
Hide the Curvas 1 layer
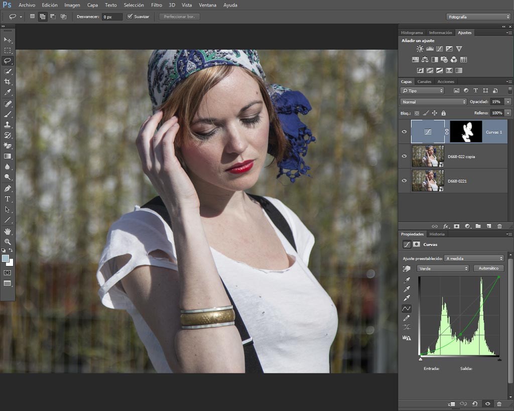coord(404,131)
